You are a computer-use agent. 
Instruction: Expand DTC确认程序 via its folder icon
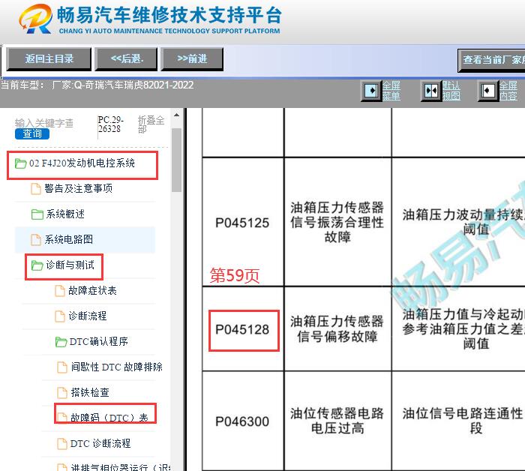(61, 342)
